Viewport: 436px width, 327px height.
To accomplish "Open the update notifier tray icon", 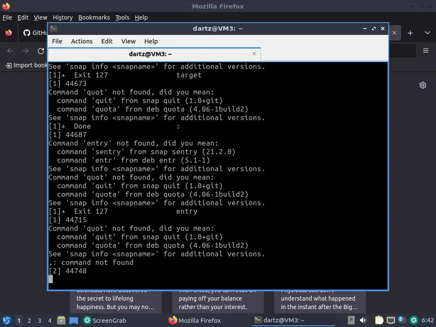I will pyautogui.click(x=402, y=320).
